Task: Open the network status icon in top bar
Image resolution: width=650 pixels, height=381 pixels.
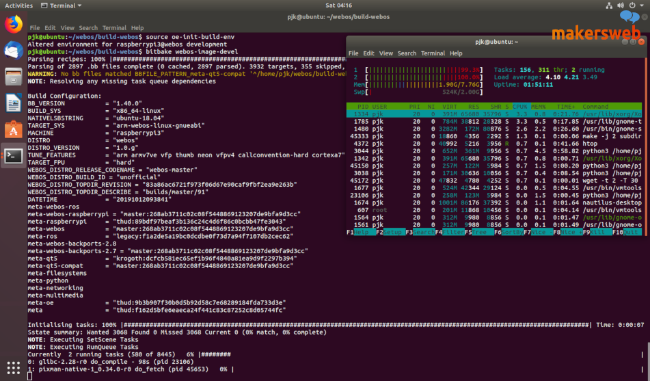Action: [609, 5]
